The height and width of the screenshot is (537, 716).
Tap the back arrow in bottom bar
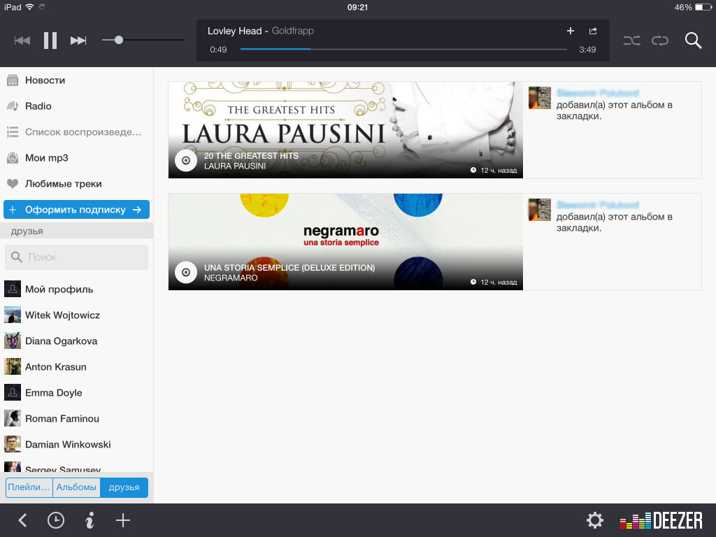(22, 520)
